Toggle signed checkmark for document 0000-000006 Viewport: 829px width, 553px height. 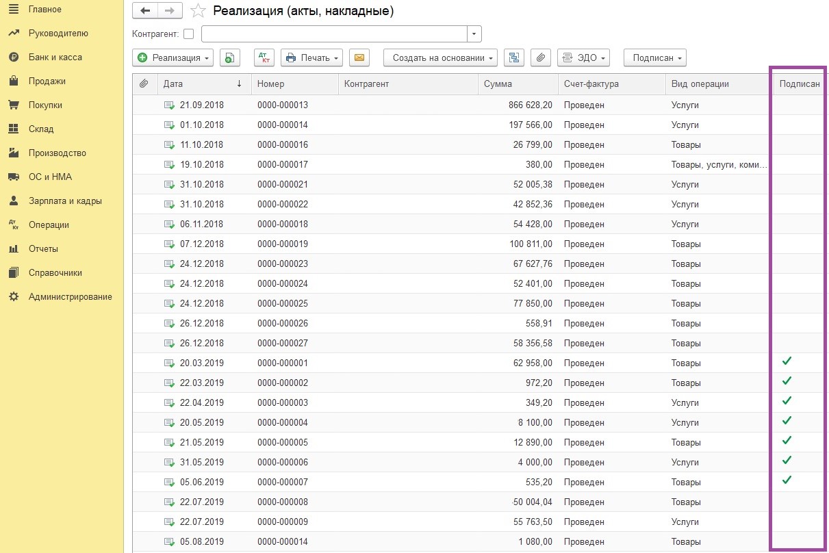pyautogui.click(x=787, y=460)
